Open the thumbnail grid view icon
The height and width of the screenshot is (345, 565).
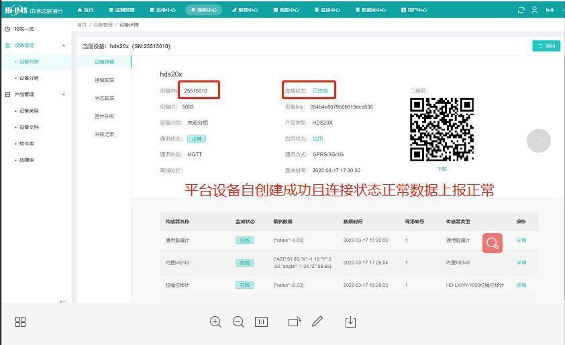20,322
